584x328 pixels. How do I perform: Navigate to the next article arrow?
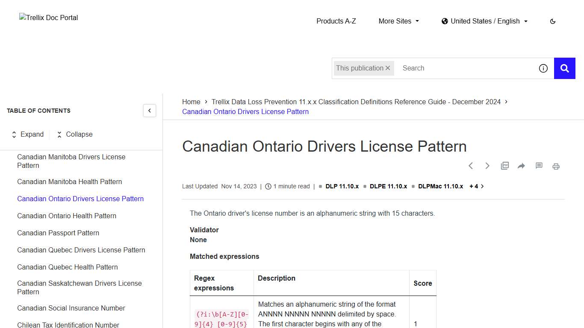487,166
